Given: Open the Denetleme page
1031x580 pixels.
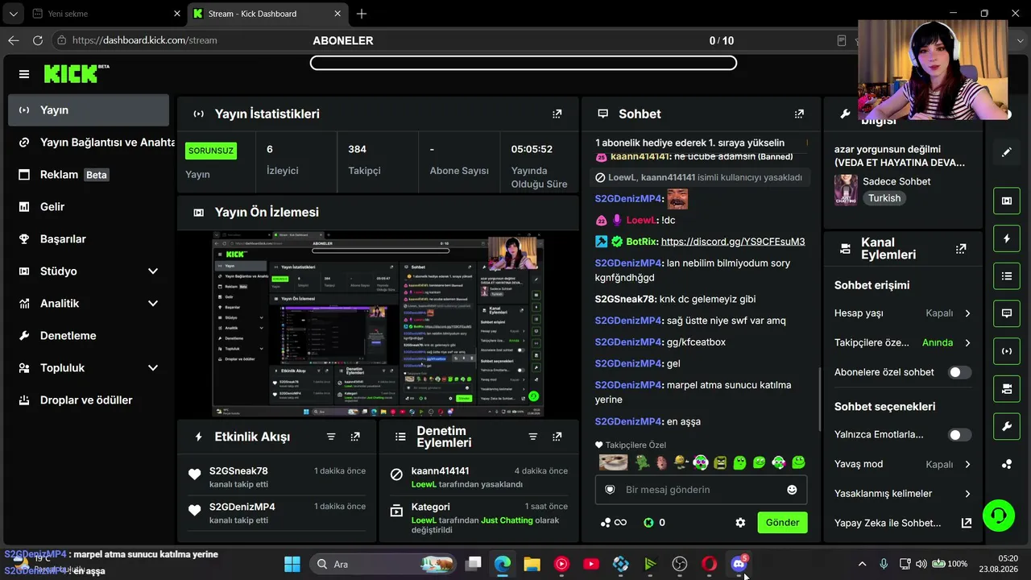Looking at the screenshot, I should coord(89,335).
